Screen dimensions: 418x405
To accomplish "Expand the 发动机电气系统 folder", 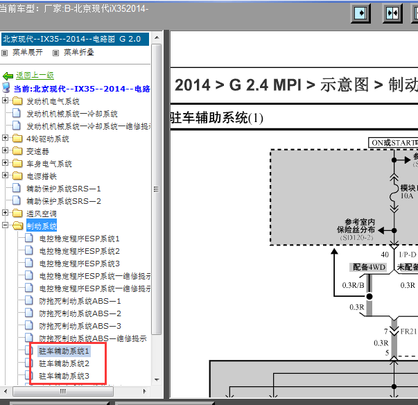I will (x=5, y=101).
